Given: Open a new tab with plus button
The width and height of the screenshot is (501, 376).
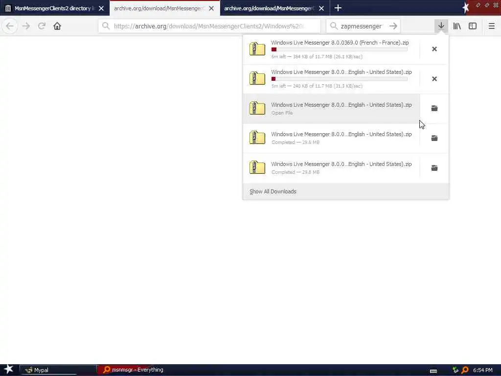Looking at the screenshot, I should [x=338, y=8].
